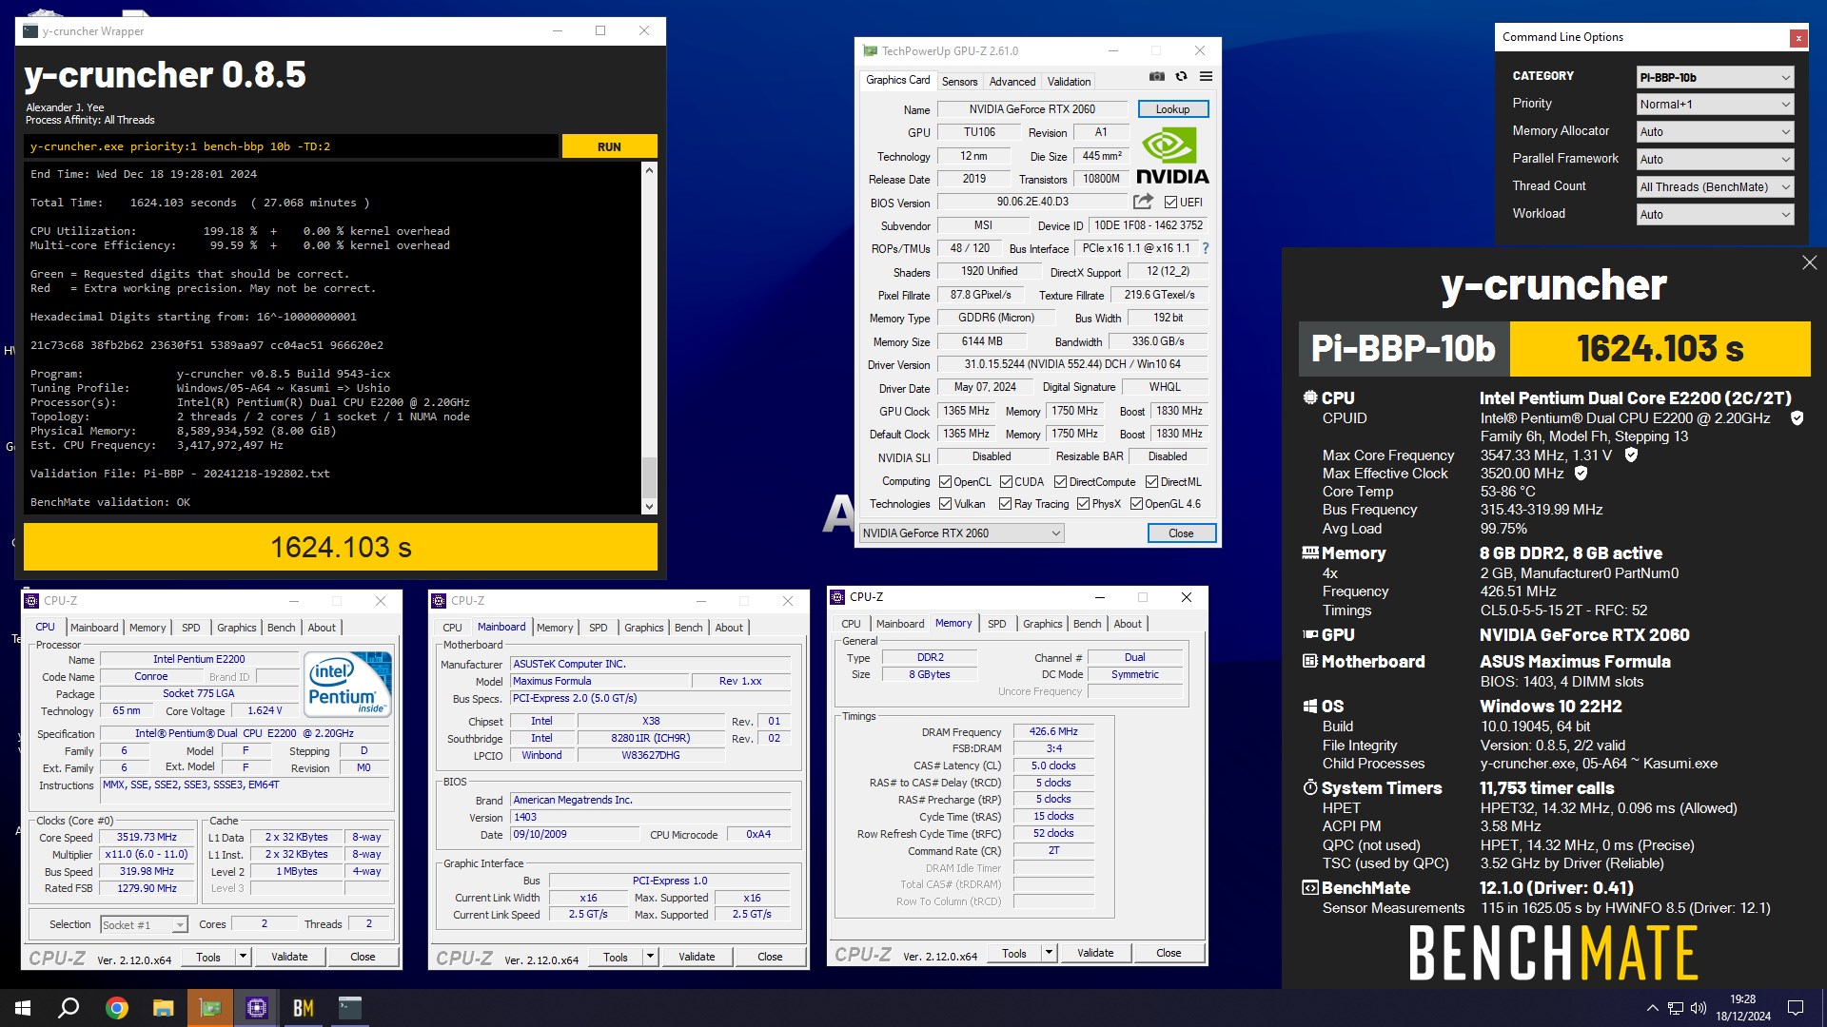
Task: Open Windows search from taskbar
Action: (69, 1008)
